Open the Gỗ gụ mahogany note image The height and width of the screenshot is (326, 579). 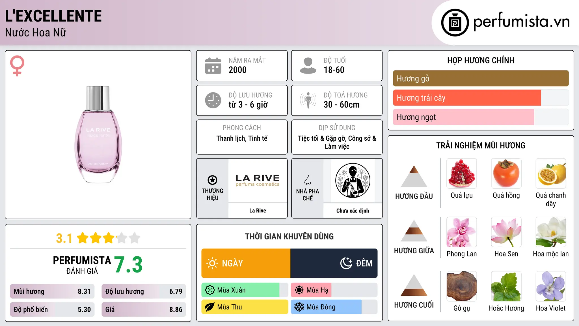click(462, 286)
